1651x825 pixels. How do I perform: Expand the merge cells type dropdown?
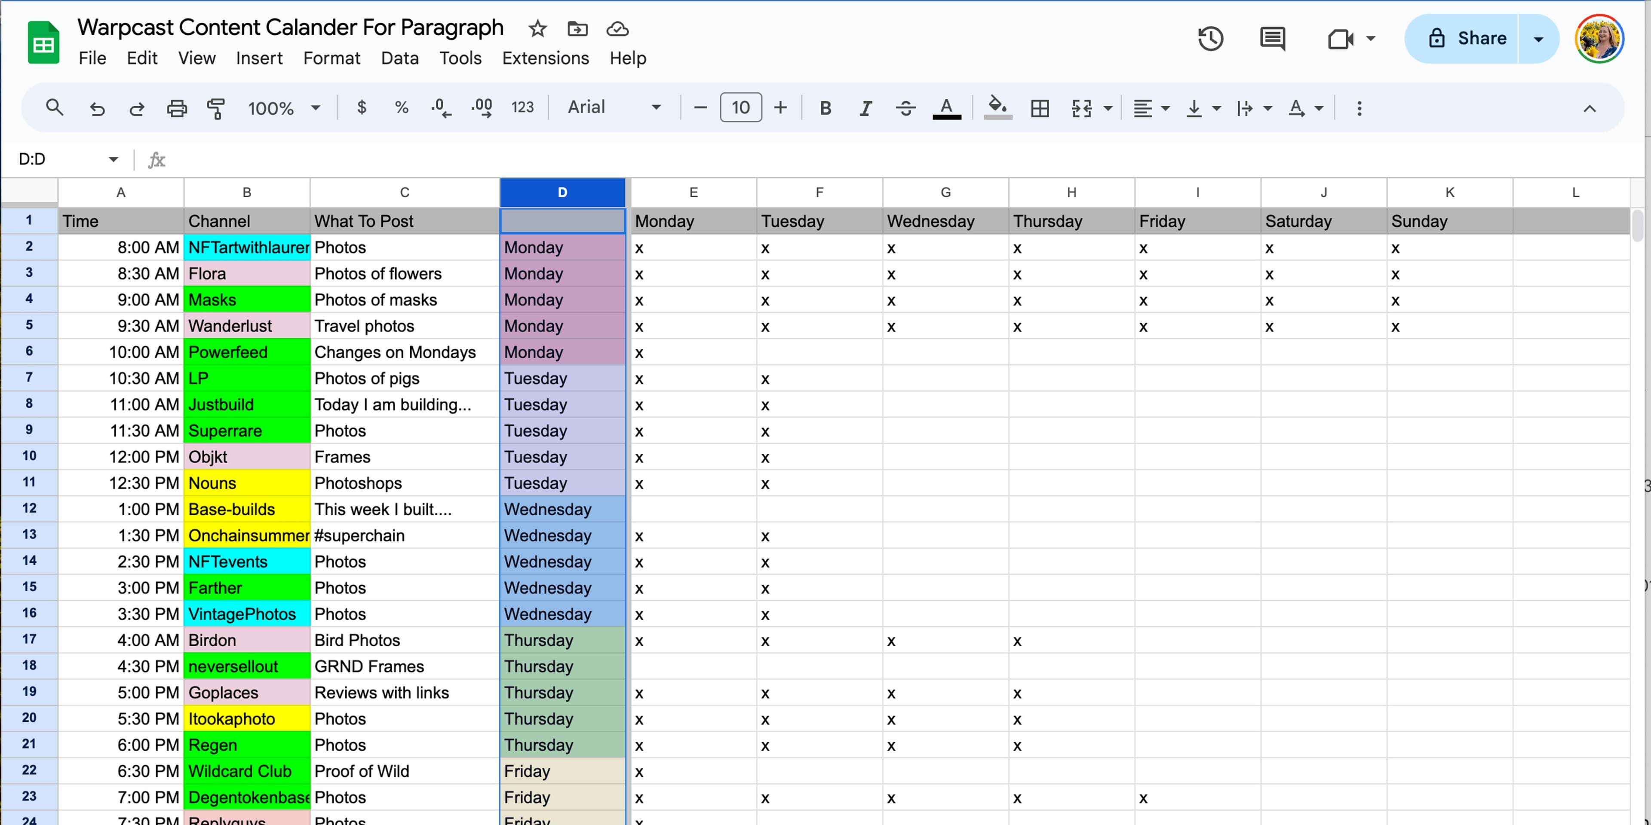[x=1108, y=108]
